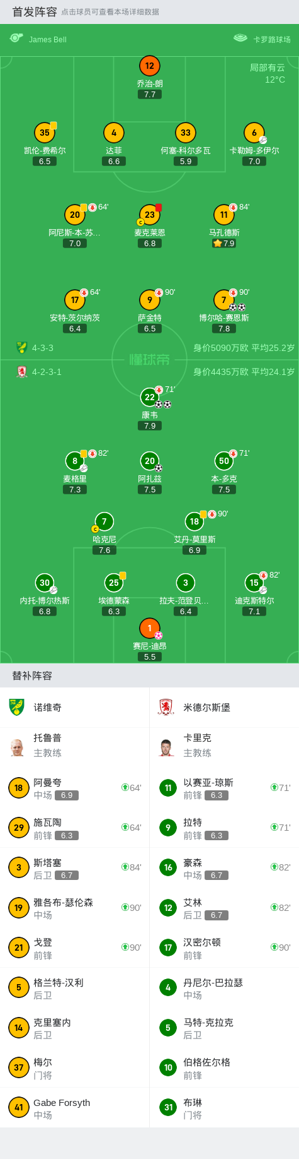The image size is (299, 1159).
Task: Tap player number 7 博尔哈-赛恩斯 circle
Action: 224,300
